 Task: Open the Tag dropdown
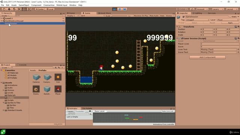[197, 20]
